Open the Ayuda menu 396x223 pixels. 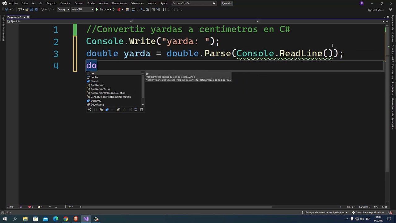(164, 3)
